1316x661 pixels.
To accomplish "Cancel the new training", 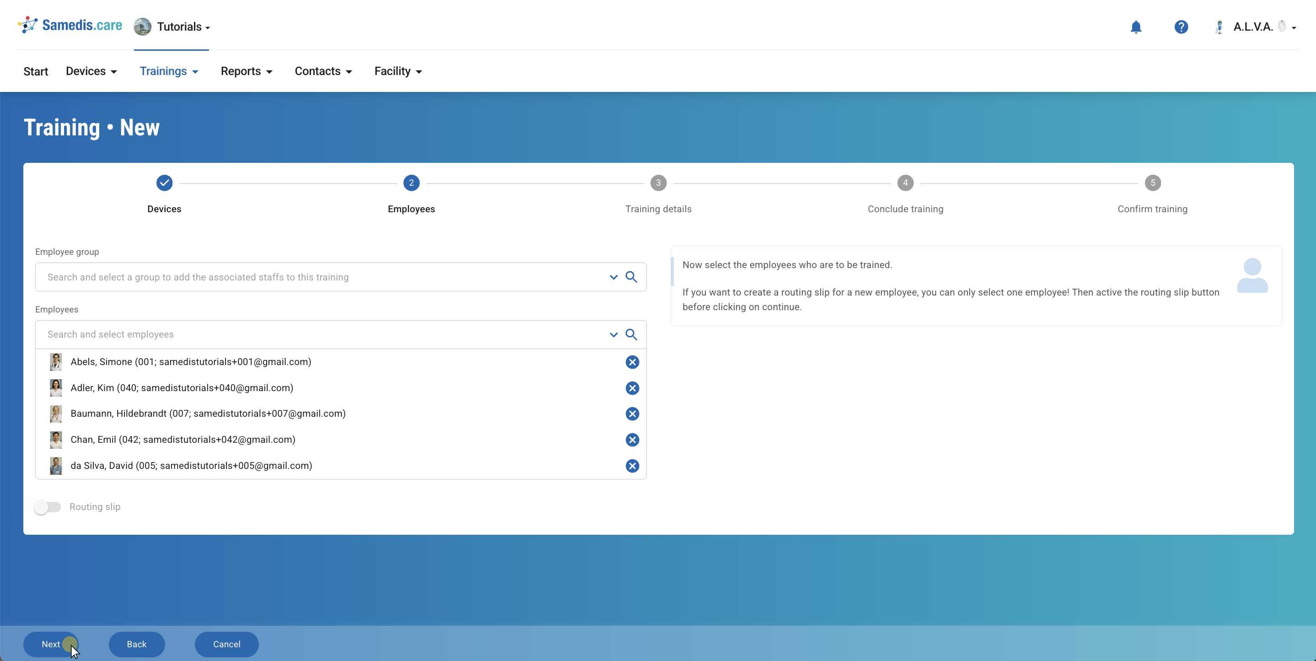I will pos(226,644).
